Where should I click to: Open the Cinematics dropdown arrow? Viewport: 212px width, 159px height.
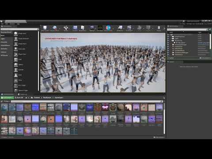pos(133,28)
